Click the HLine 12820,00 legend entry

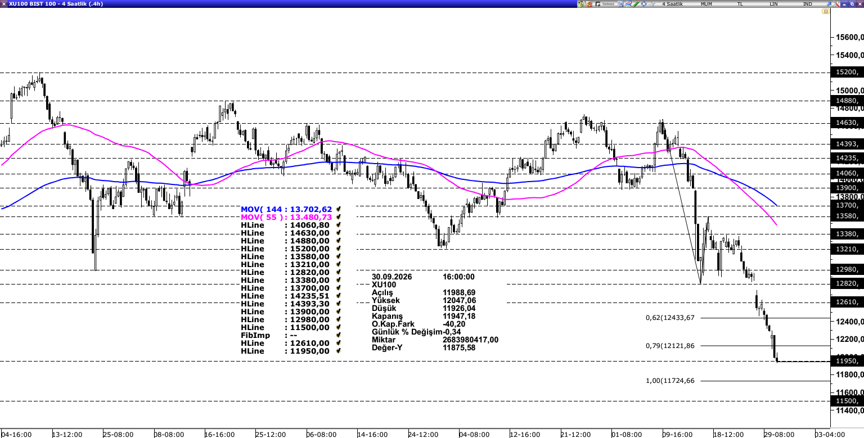pos(285,272)
